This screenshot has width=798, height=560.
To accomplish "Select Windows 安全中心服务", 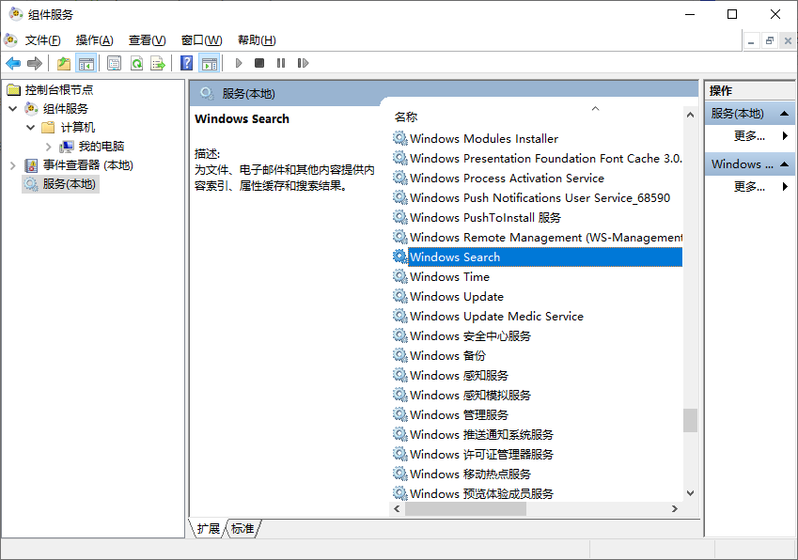I will coord(537,335).
